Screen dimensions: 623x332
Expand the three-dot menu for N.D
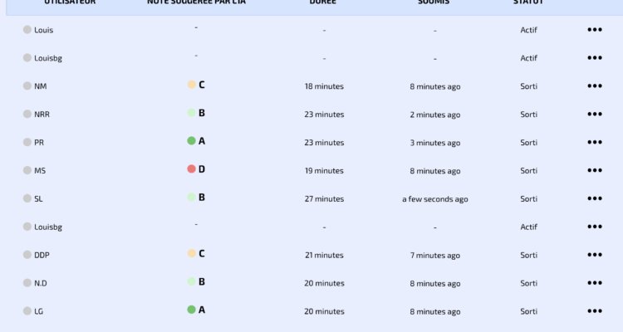click(x=594, y=284)
